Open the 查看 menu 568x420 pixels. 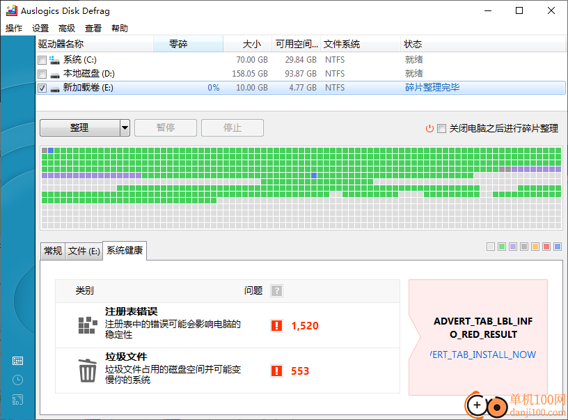tap(93, 29)
